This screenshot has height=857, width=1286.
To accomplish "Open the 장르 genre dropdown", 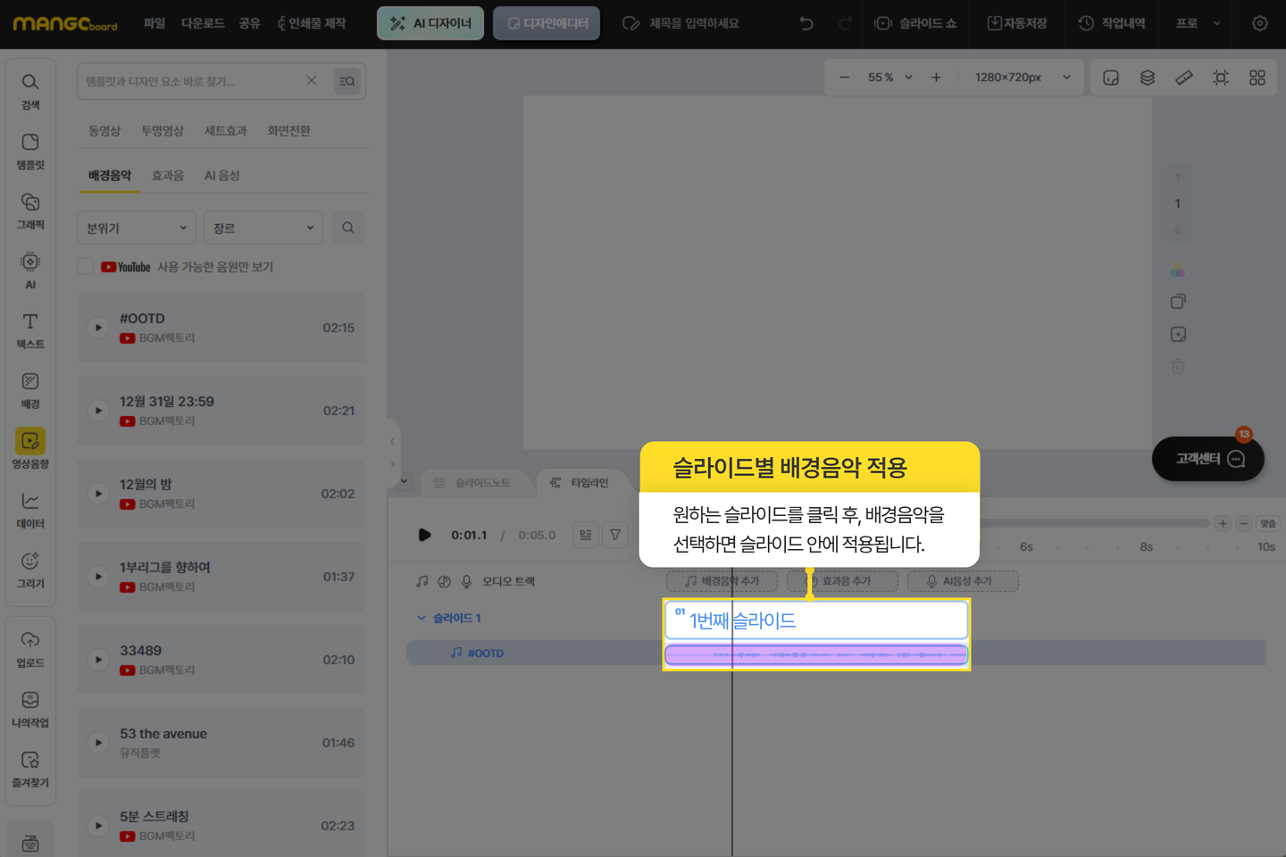I will point(263,228).
